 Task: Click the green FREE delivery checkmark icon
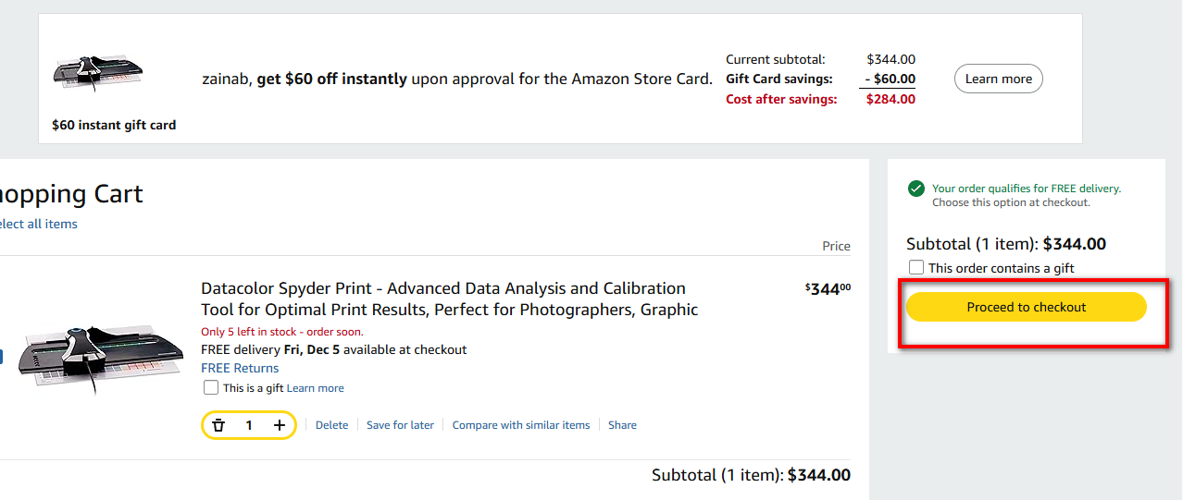(x=916, y=189)
